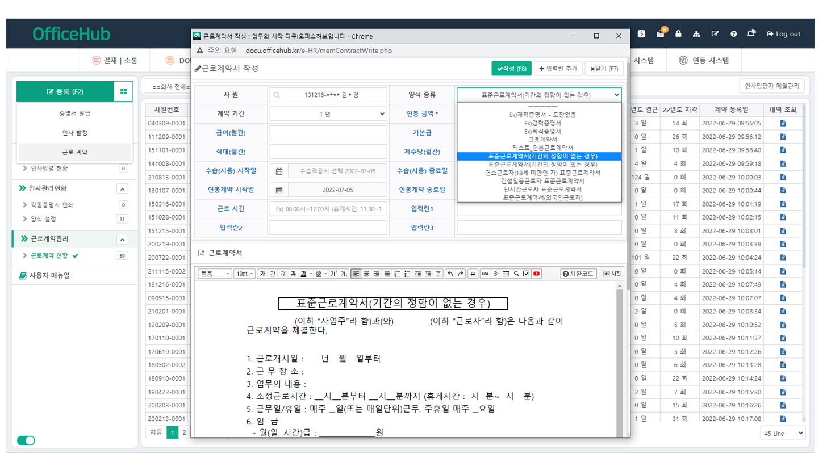This screenshot has height=467, width=827.
Task: Insert URL link in the editor toolbar
Action: pyautogui.click(x=485, y=274)
